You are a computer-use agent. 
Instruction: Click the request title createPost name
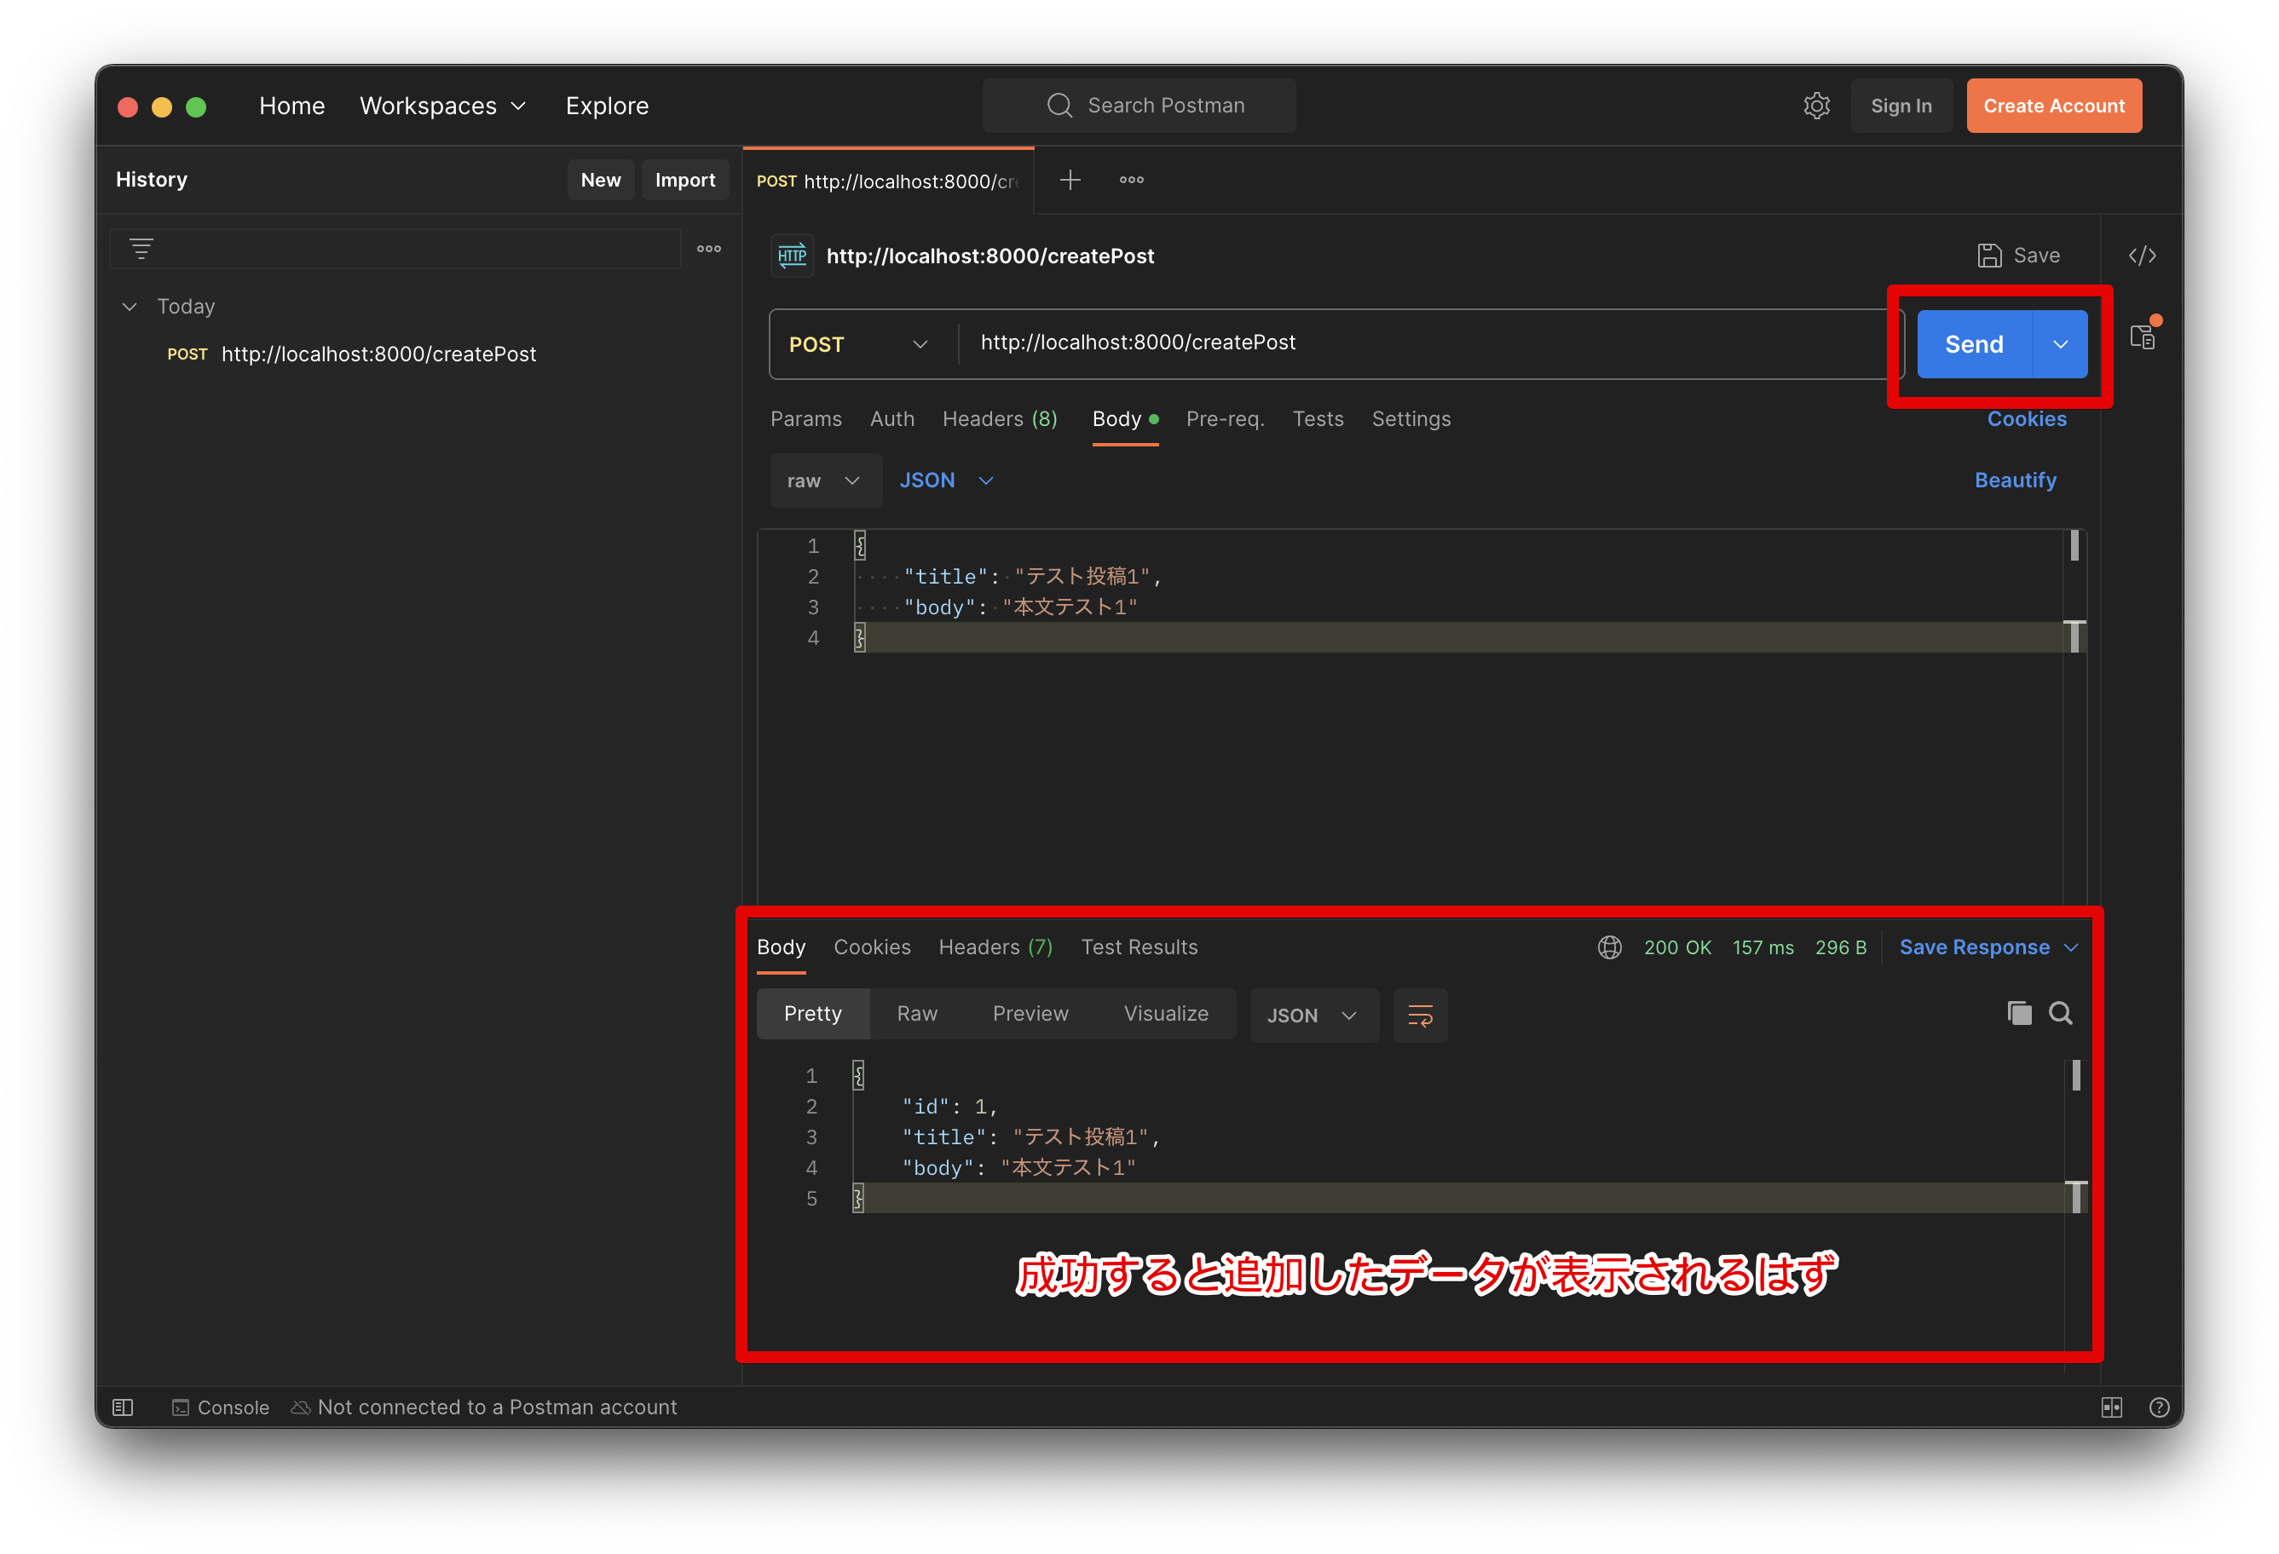click(989, 256)
